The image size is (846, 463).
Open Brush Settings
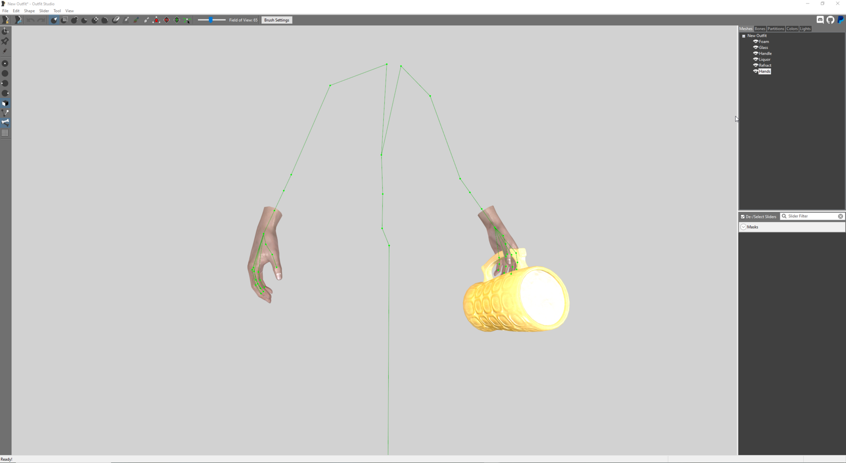[277, 20]
